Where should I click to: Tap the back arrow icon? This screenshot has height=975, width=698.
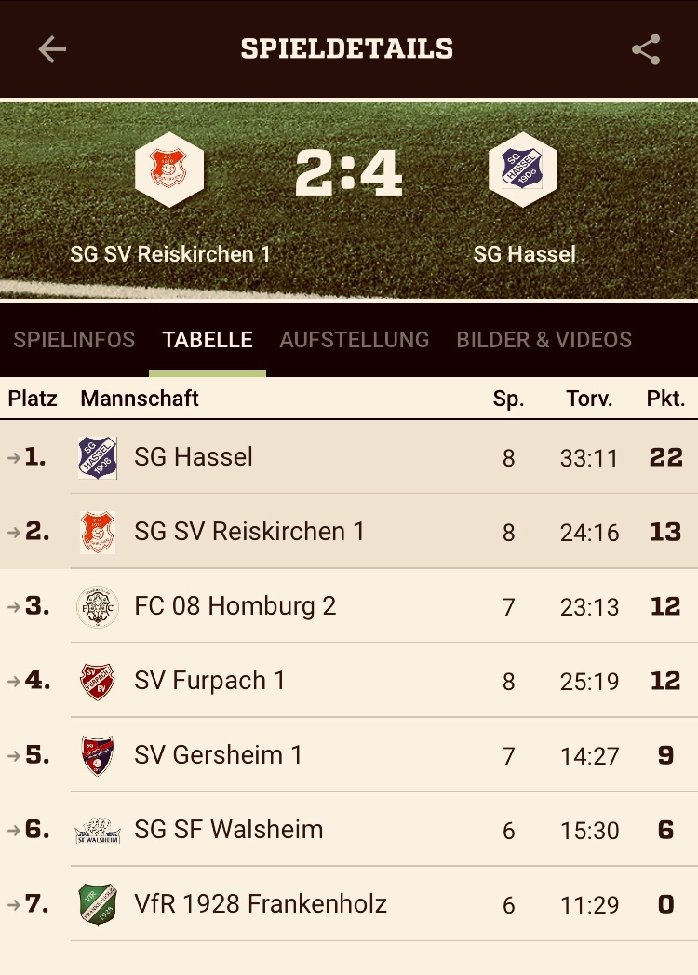point(52,49)
